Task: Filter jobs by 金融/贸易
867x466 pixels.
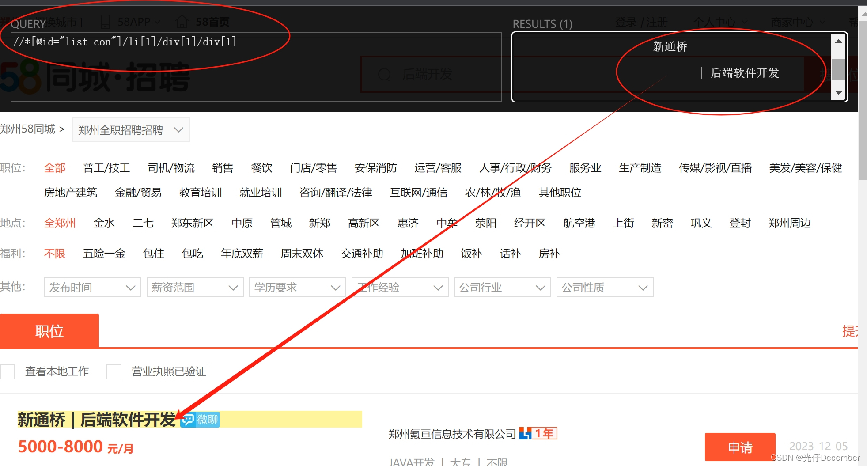Action: (x=138, y=193)
